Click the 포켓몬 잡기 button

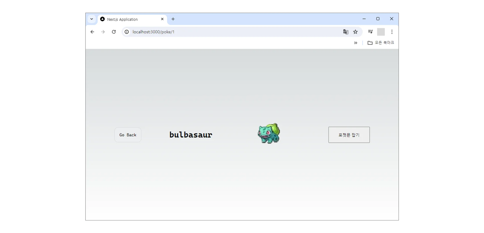[x=349, y=135]
